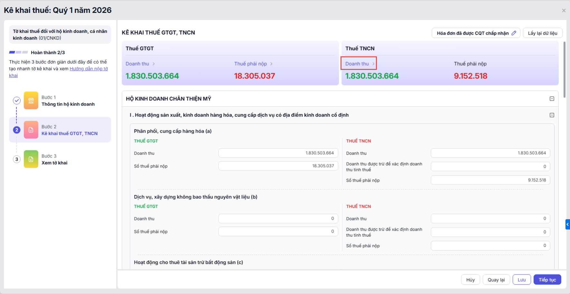570x294 pixels.
Task: Click the Bước 1 store icon
Action: 31,100
